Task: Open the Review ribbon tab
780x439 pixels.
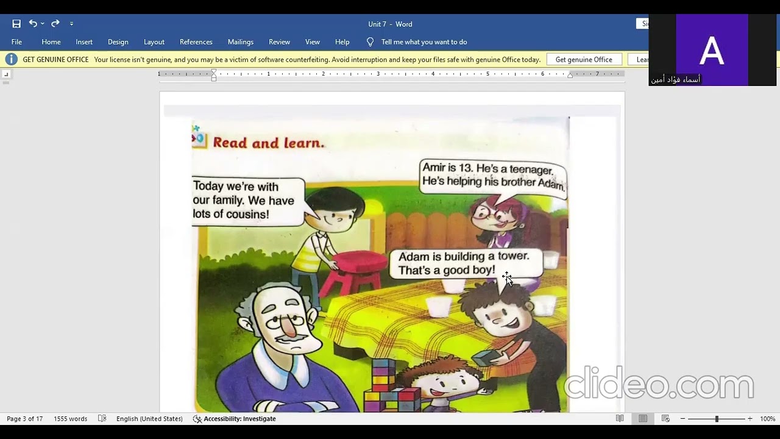Action: (280, 42)
